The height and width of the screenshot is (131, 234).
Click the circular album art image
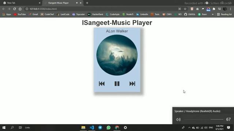pos(117,55)
